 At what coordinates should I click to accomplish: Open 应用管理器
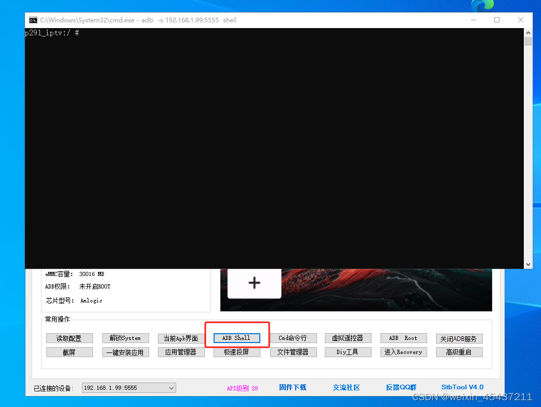tap(181, 352)
